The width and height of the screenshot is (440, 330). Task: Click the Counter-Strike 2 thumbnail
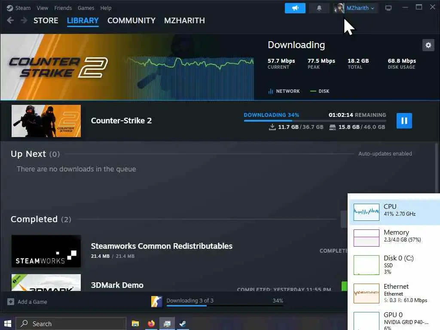[46, 121]
